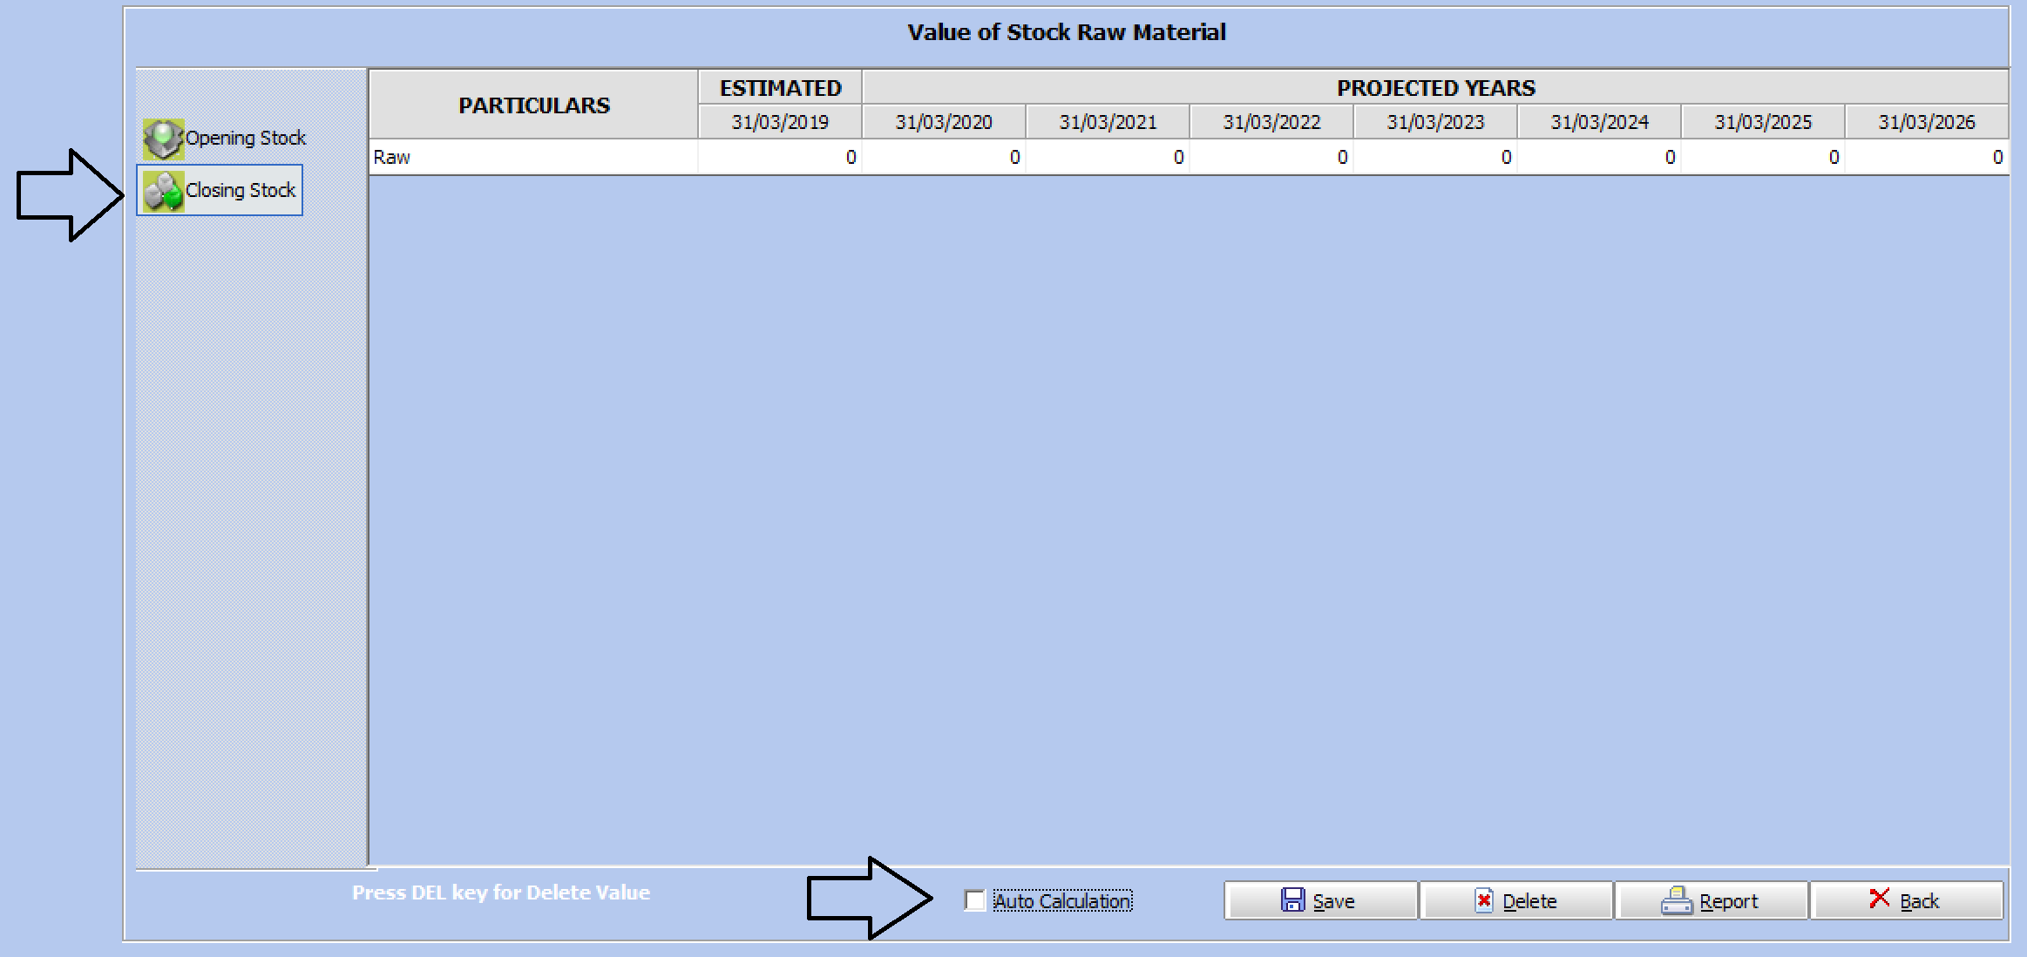Image resolution: width=2027 pixels, height=957 pixels.
Task: Edit Raw value for 31/03/2022
Action: click(1271, 158)
